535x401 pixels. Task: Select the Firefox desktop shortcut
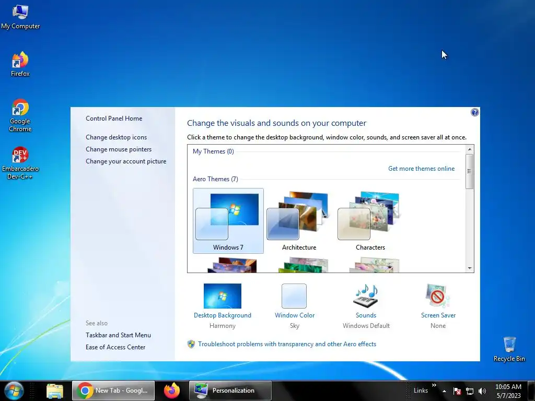(x=20, y=64)
